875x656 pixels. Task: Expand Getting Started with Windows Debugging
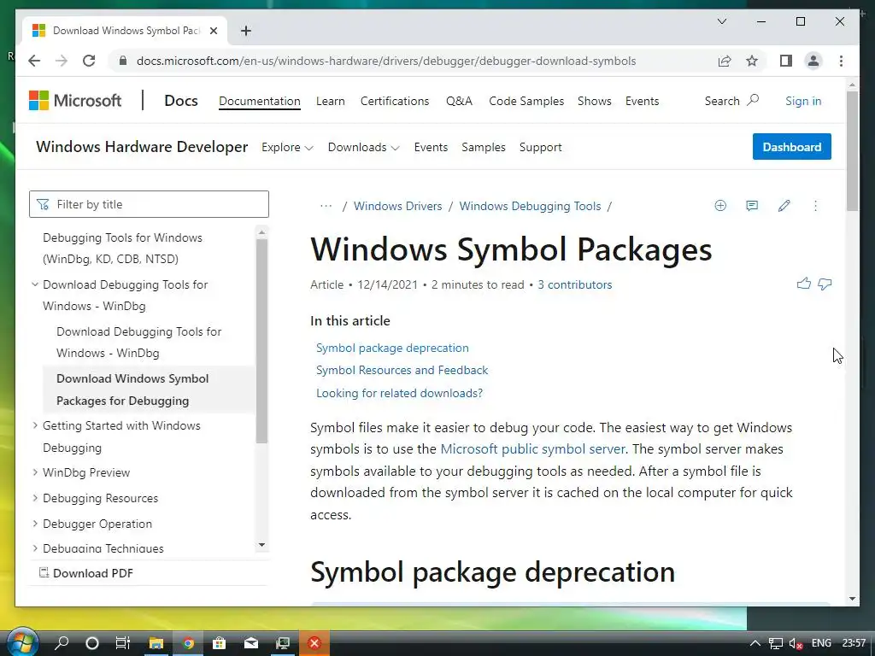click(x=34, y=425)
